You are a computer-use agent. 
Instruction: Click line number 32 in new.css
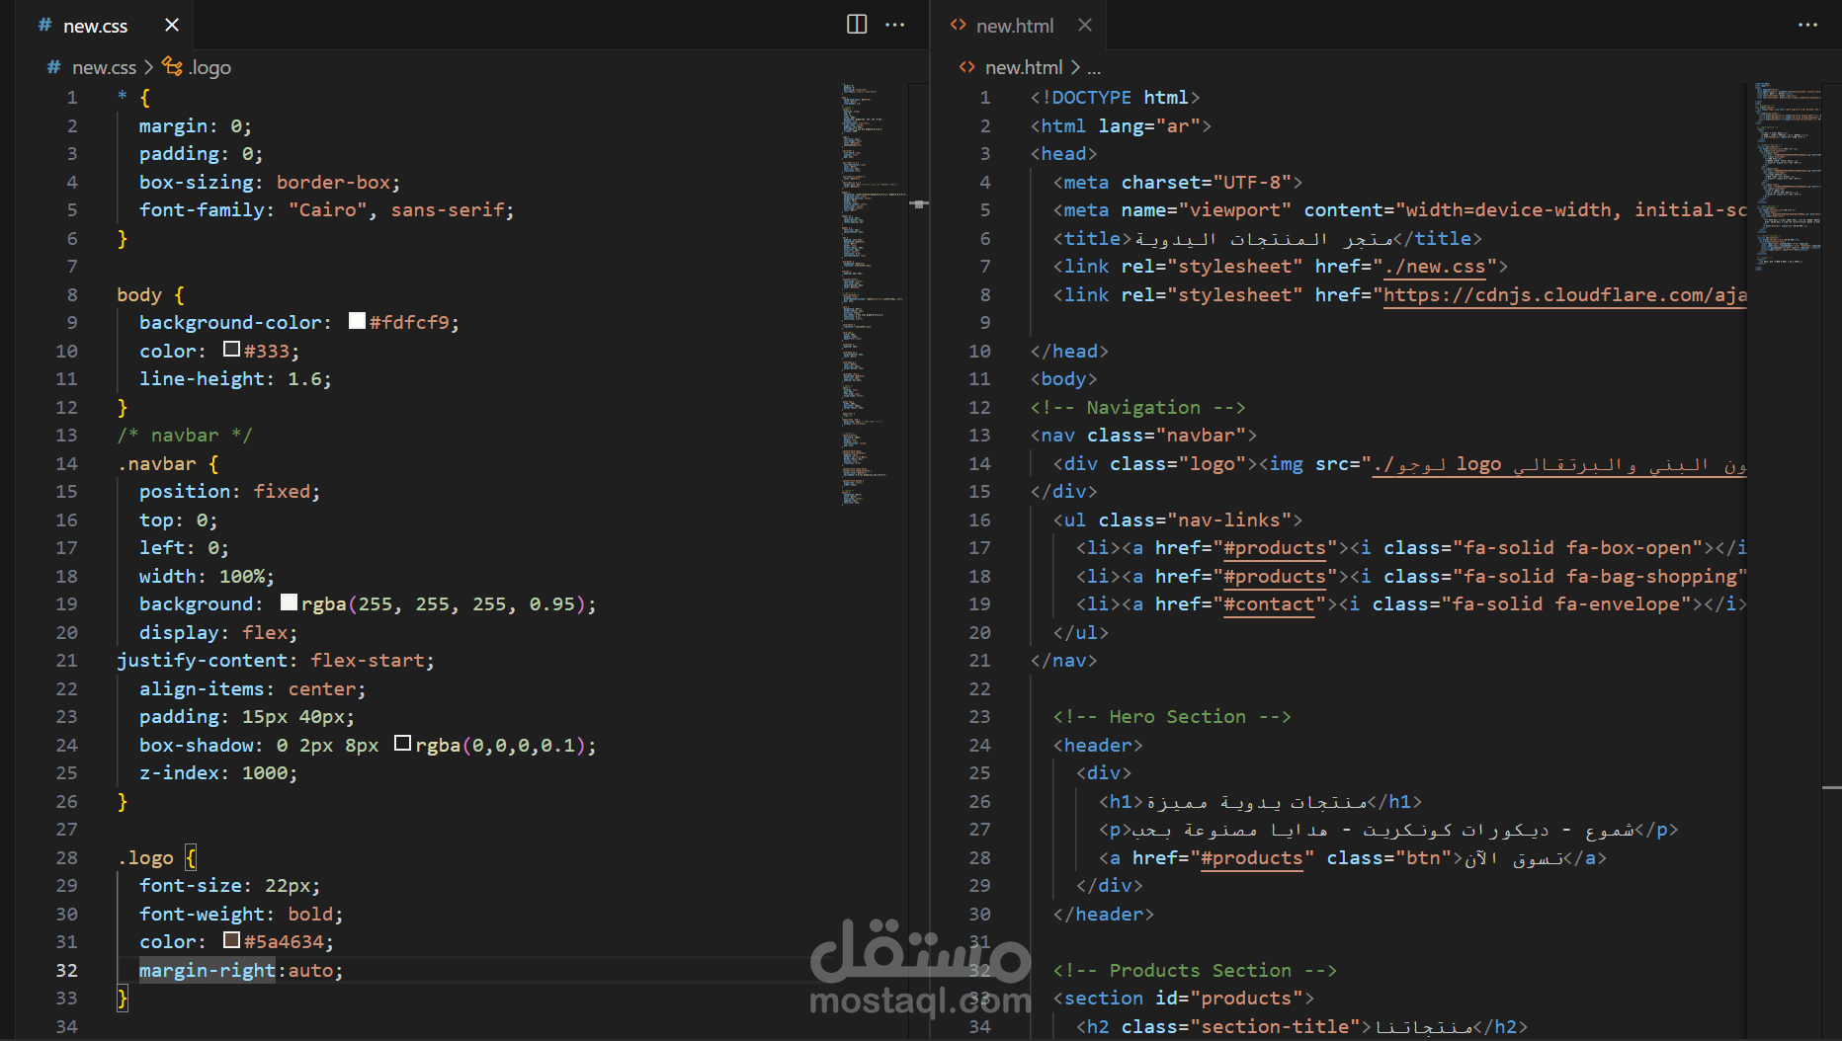[67, 971]
